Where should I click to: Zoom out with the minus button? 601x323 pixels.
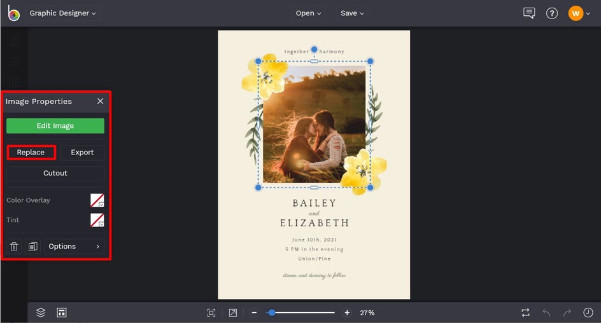point(254,313)
